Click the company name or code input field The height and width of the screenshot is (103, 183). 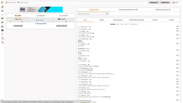92,14
